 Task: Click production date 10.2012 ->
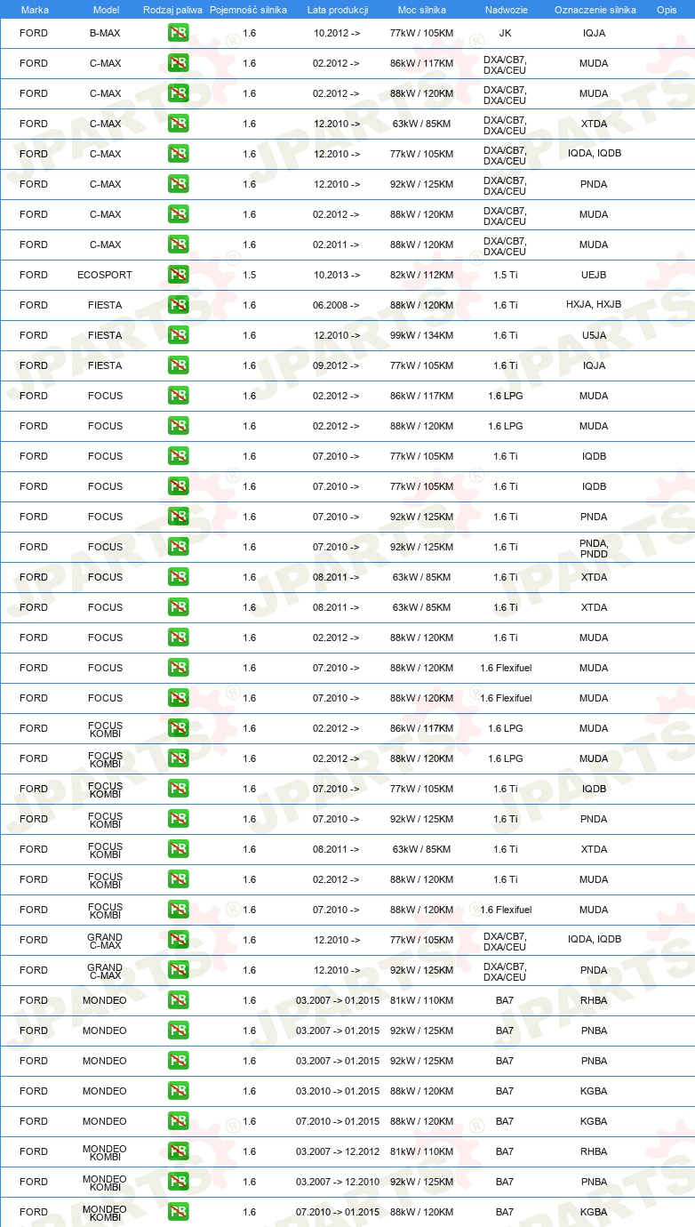(x=337, y=33)
